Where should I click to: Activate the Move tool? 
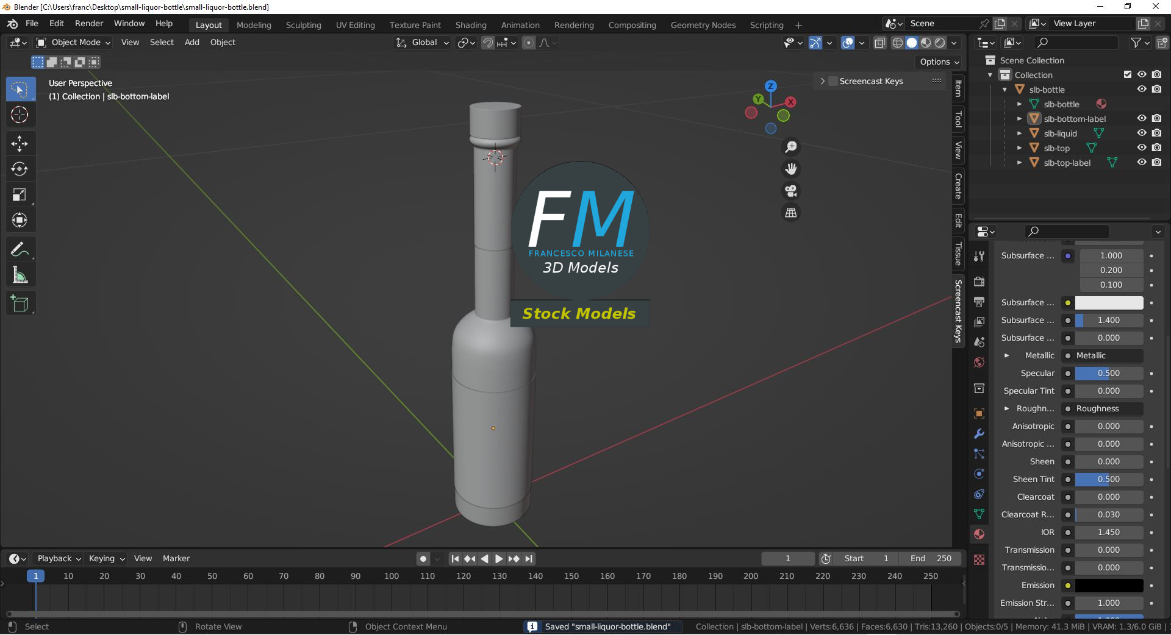coord(20,143)
